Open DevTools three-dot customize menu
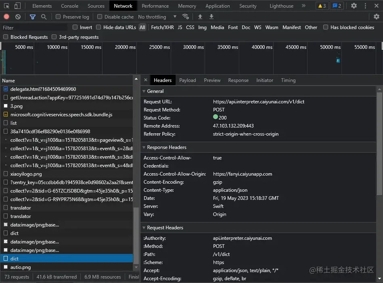Viewport: 383px width, 283px height. click(x=365, y=6)
